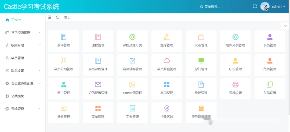290x132 pixels.
Task: Open the banner图管理 picture icon tile
Action: tap(132, 89)
